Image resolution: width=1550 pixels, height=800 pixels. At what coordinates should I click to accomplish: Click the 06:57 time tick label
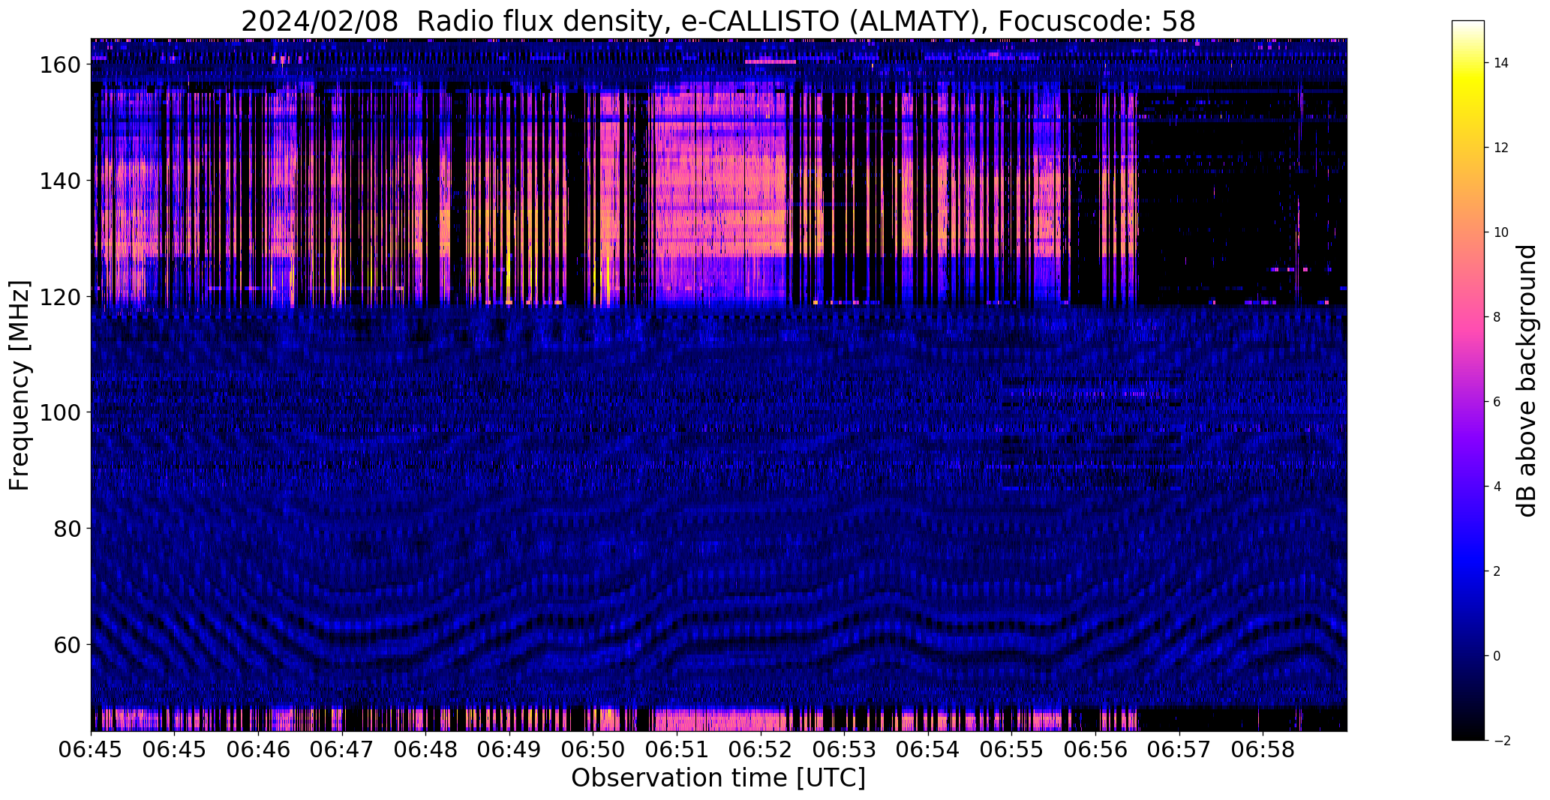pos(1179,748)
